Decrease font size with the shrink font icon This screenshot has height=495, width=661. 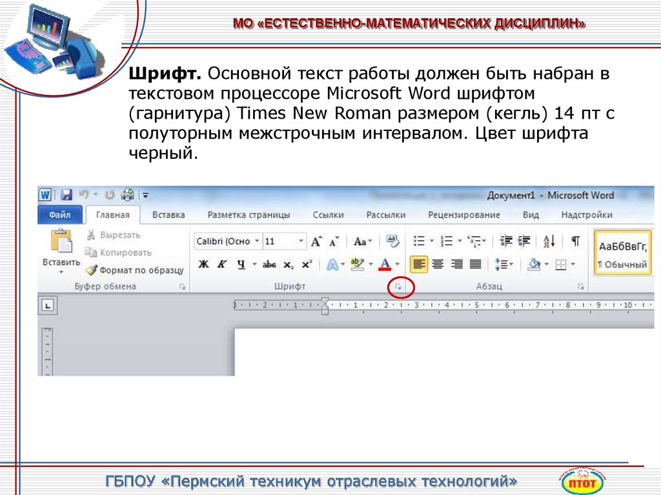(334, 241)
